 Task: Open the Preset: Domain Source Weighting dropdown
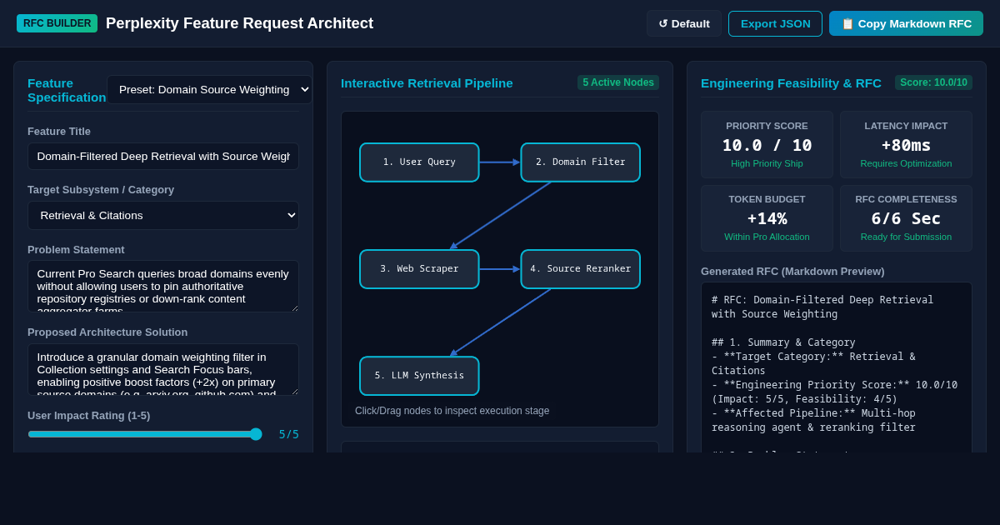click(x=209, y=89)
